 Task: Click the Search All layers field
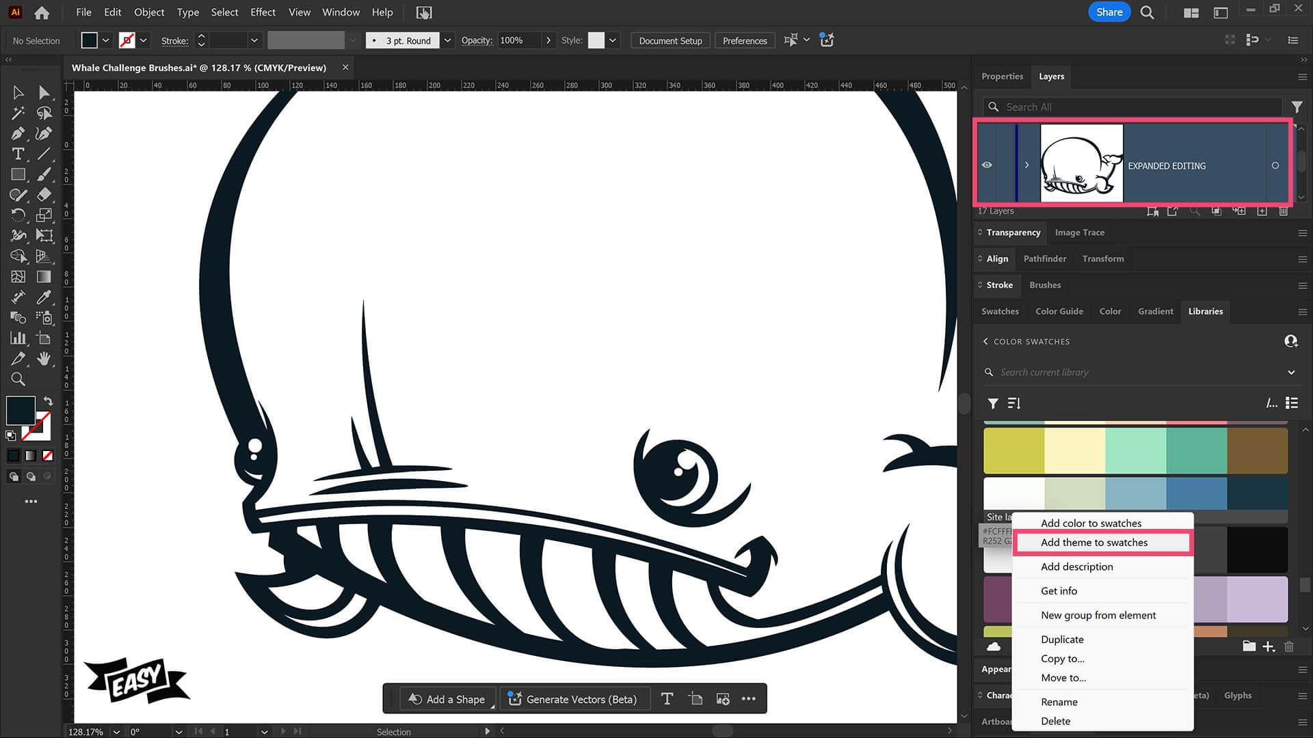coord(1132,107)
